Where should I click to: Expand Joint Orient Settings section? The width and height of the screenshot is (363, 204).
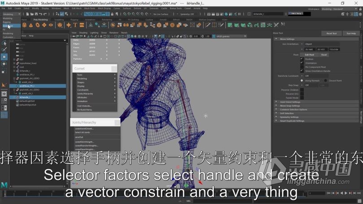(x=316, y=102)
